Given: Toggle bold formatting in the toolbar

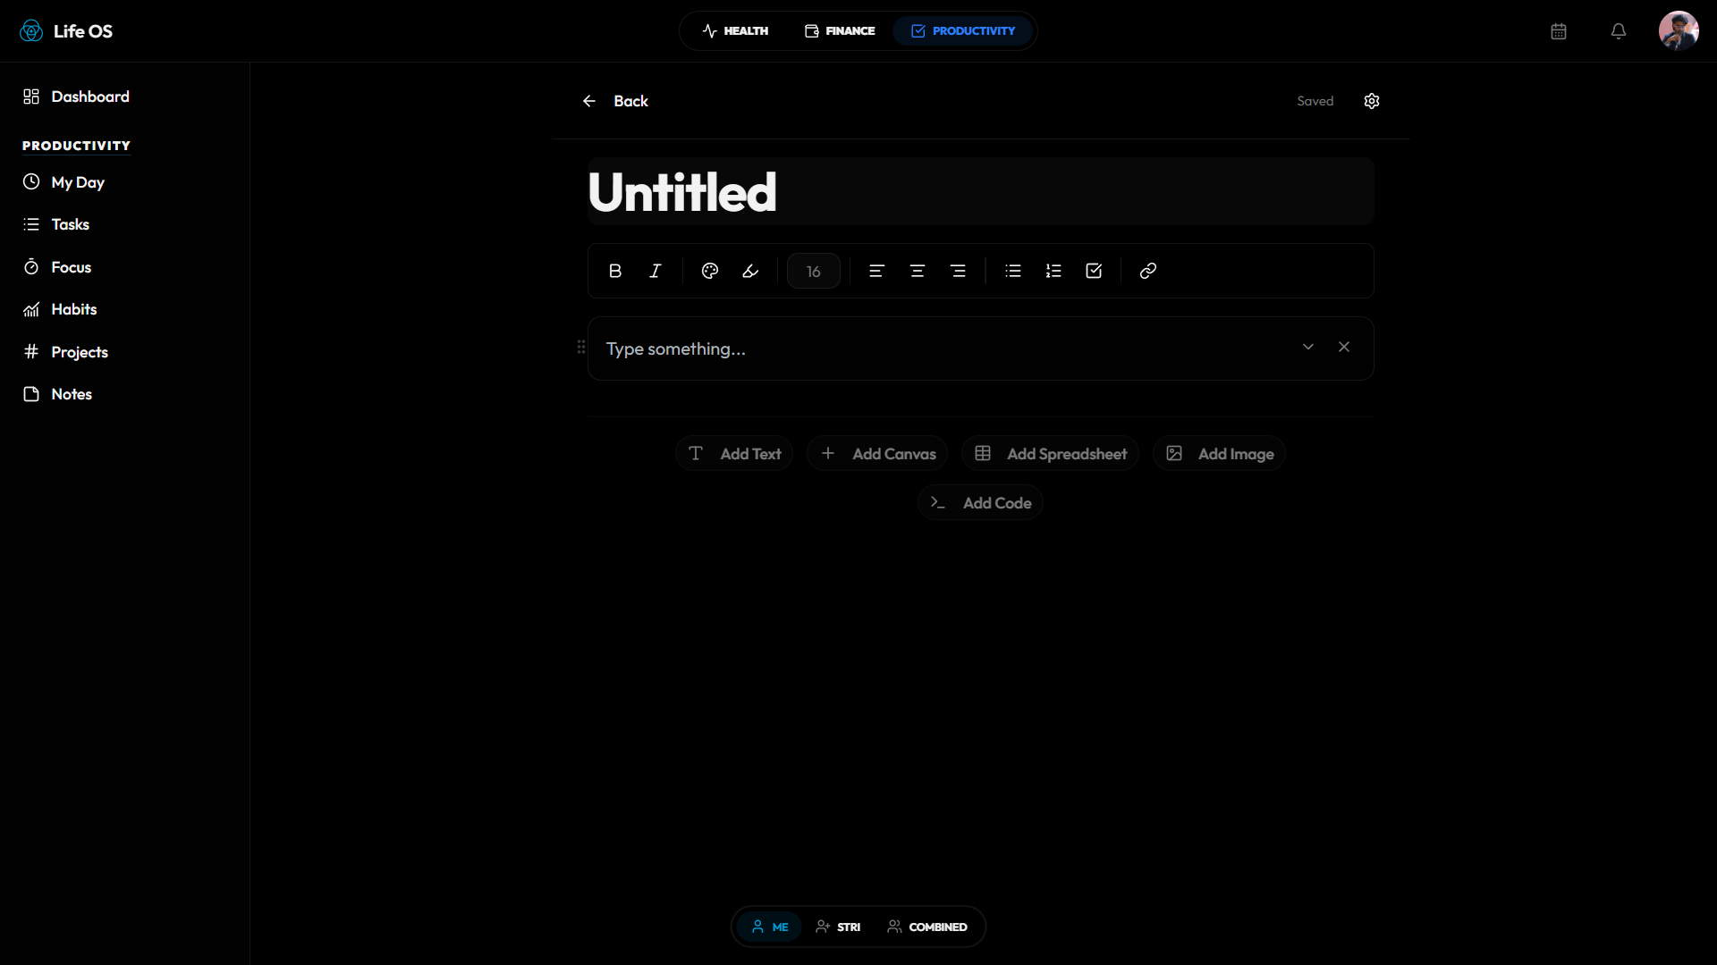Looking at the screenshot, I should pos(615,271).
